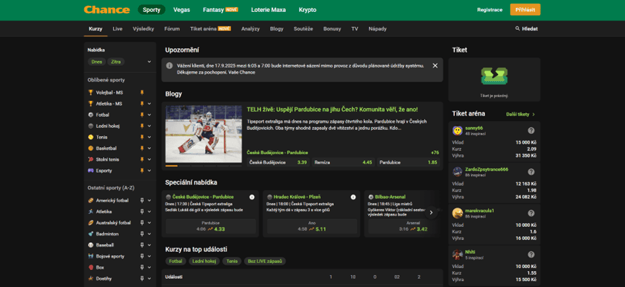Expand Lední hokej submenu chevron
The width and height of the screenshot is (625, 287).
149,126
